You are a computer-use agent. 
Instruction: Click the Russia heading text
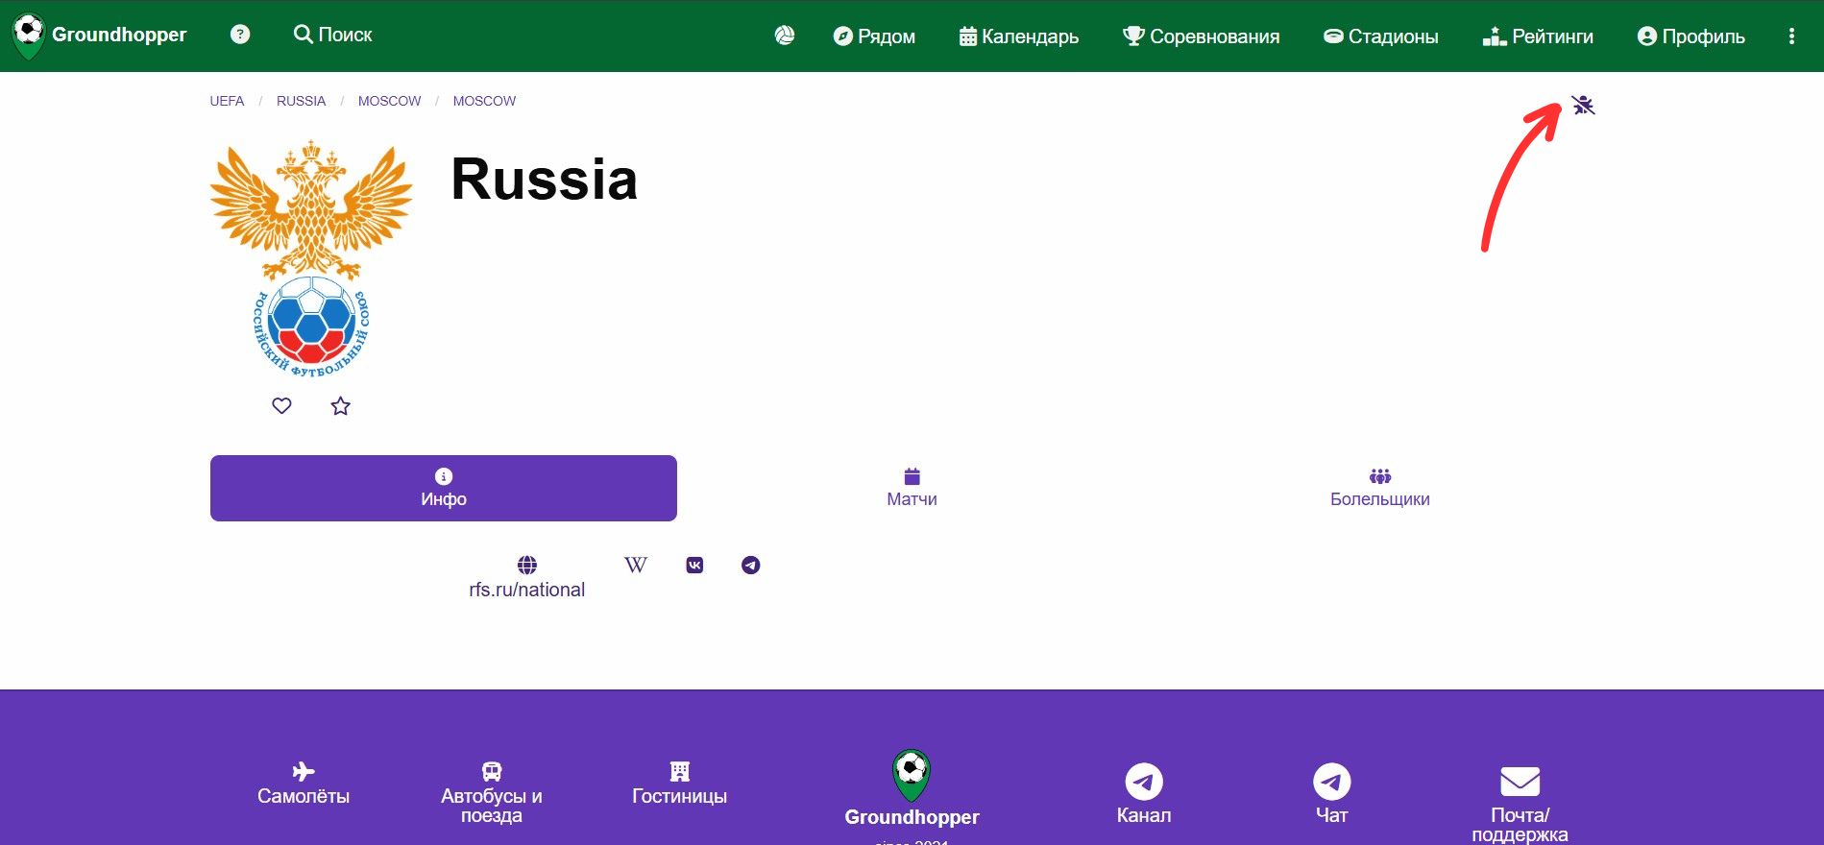[x=545, y=180]
